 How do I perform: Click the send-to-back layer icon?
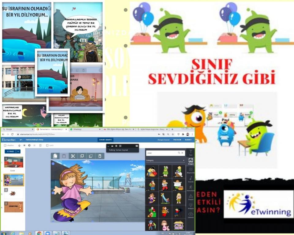tap(91, 156)
